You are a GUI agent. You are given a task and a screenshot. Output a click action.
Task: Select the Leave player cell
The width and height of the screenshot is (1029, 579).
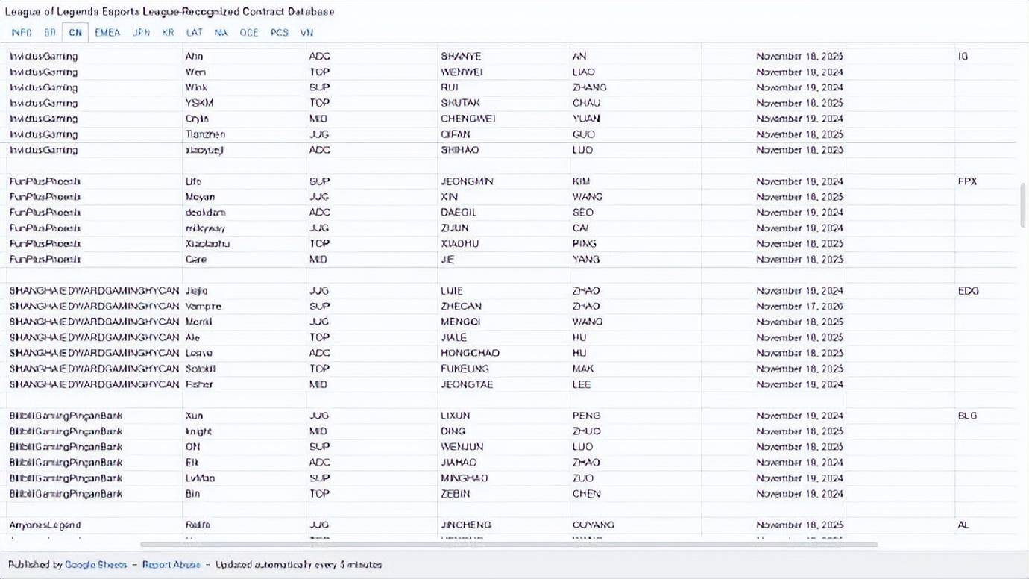(245, 353)
